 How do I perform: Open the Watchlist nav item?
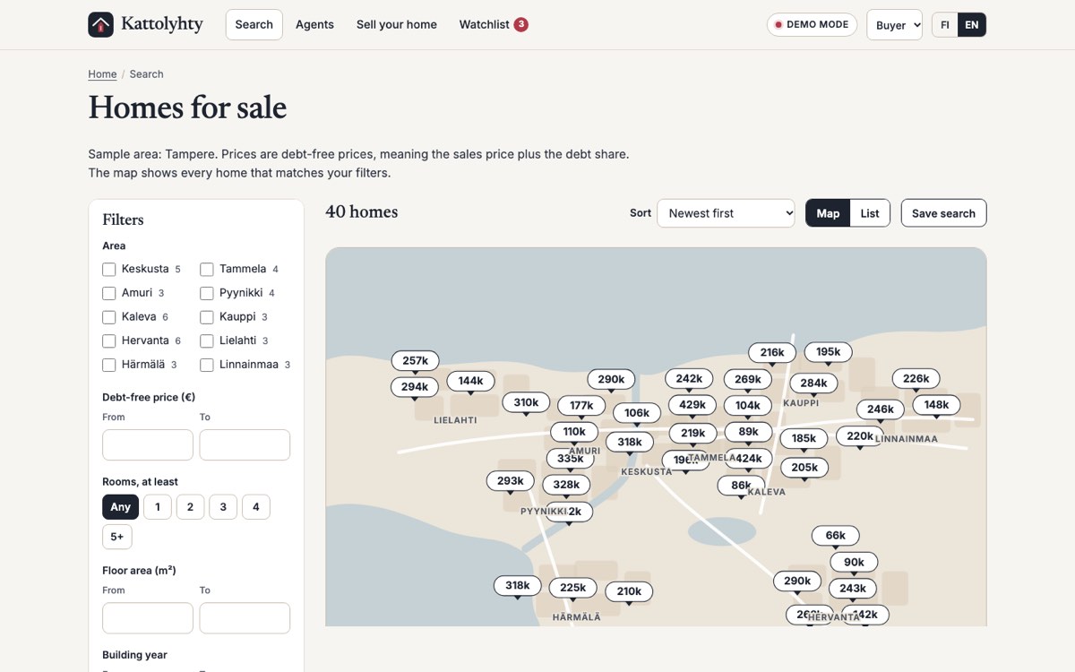tap(494, 25)
